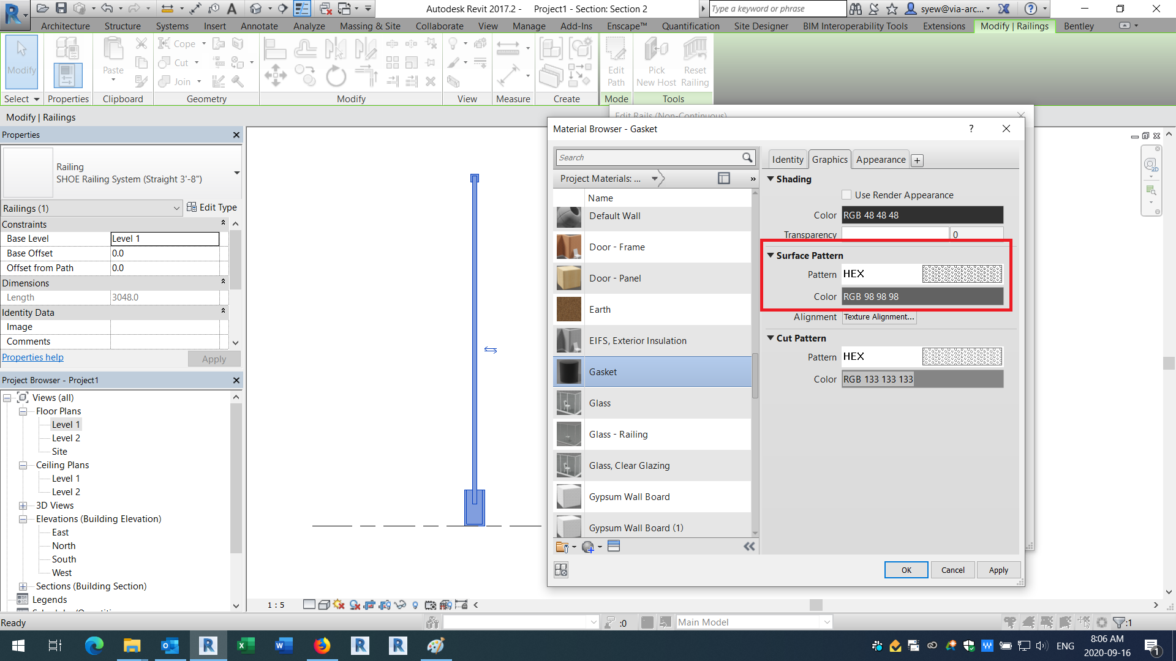
Task: Toggle Shadows in the view control bar
Action: click(354, 605)
